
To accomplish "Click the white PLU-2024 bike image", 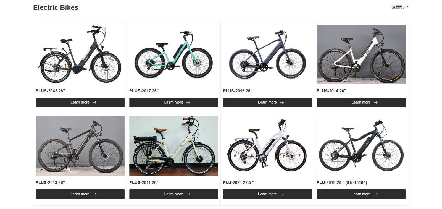I will (267, 146).
